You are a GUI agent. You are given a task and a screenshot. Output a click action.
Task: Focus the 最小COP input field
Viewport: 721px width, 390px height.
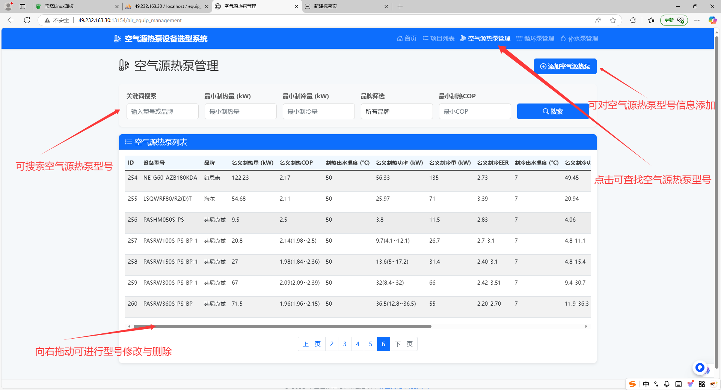(475, 111)
